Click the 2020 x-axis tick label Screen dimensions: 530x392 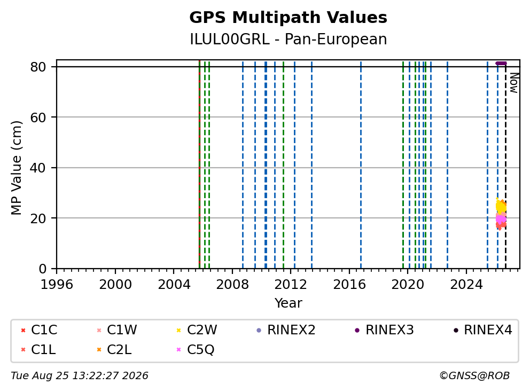click(408, 285)
